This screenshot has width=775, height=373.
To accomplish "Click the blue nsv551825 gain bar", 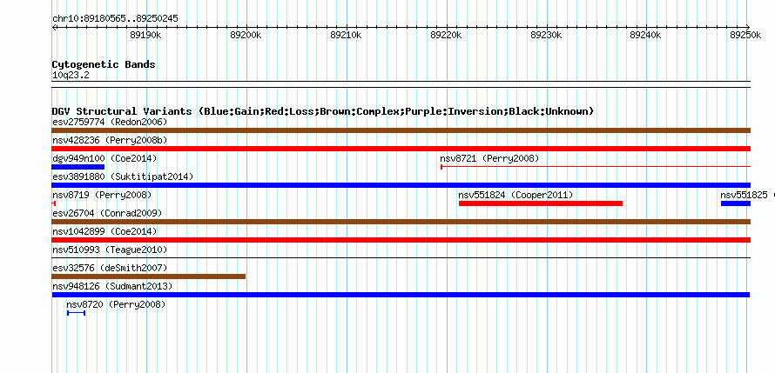I will 736,203.
